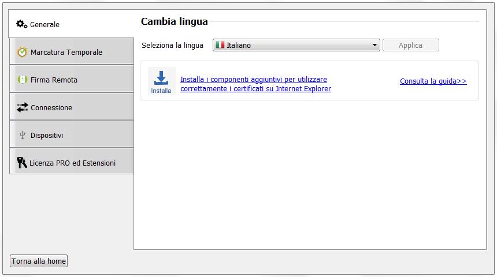497x277 pixels.
Task: Click the Italian flag in language selector
Action: (220, 45)
